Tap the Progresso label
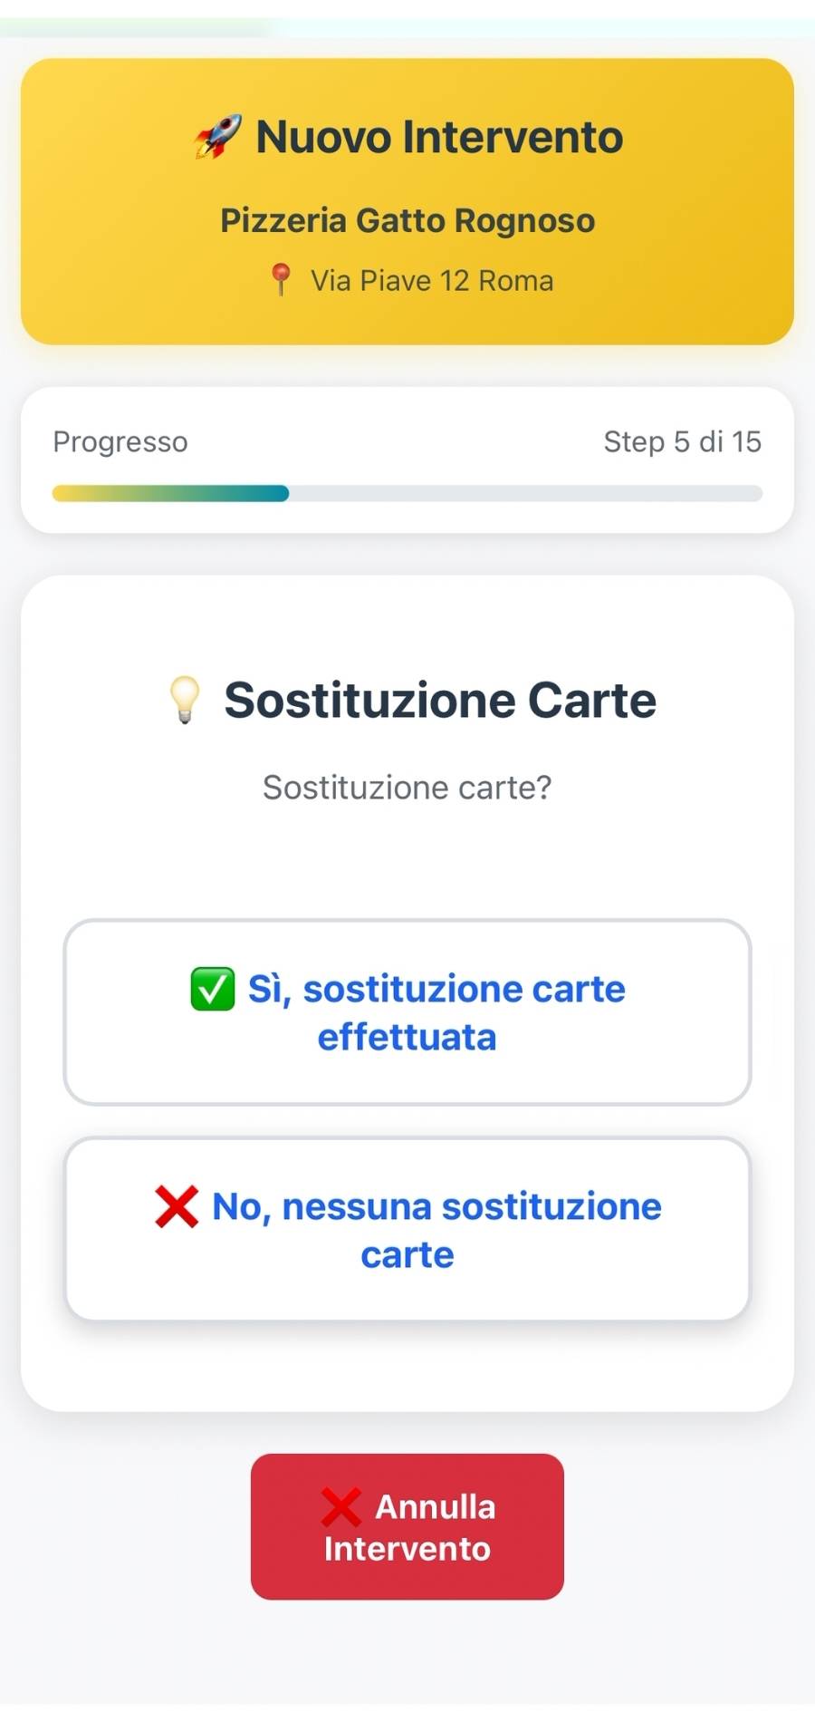This screenshot has width=815, height=1722. [120, 441]
